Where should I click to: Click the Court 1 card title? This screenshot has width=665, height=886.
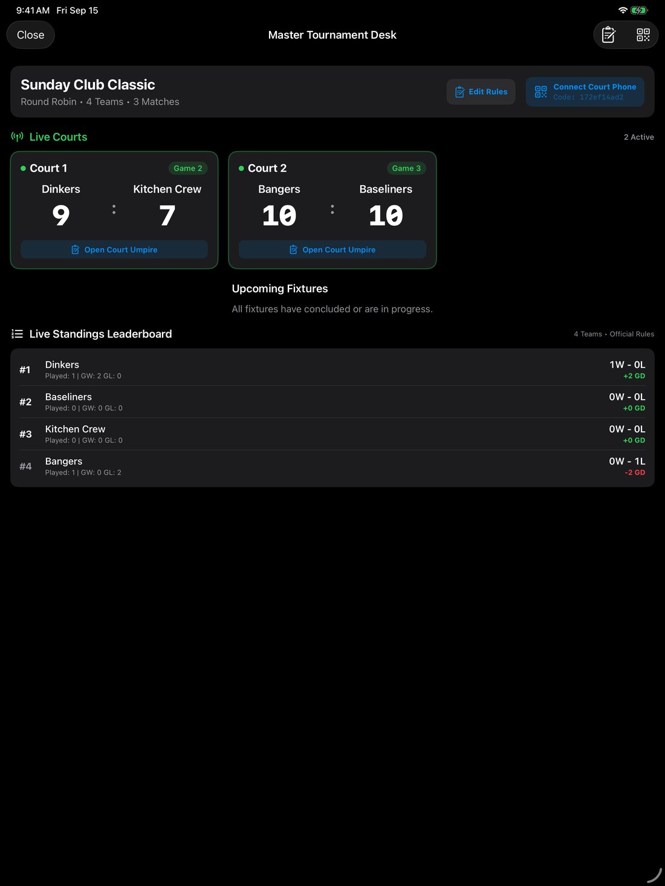(48, 169)
